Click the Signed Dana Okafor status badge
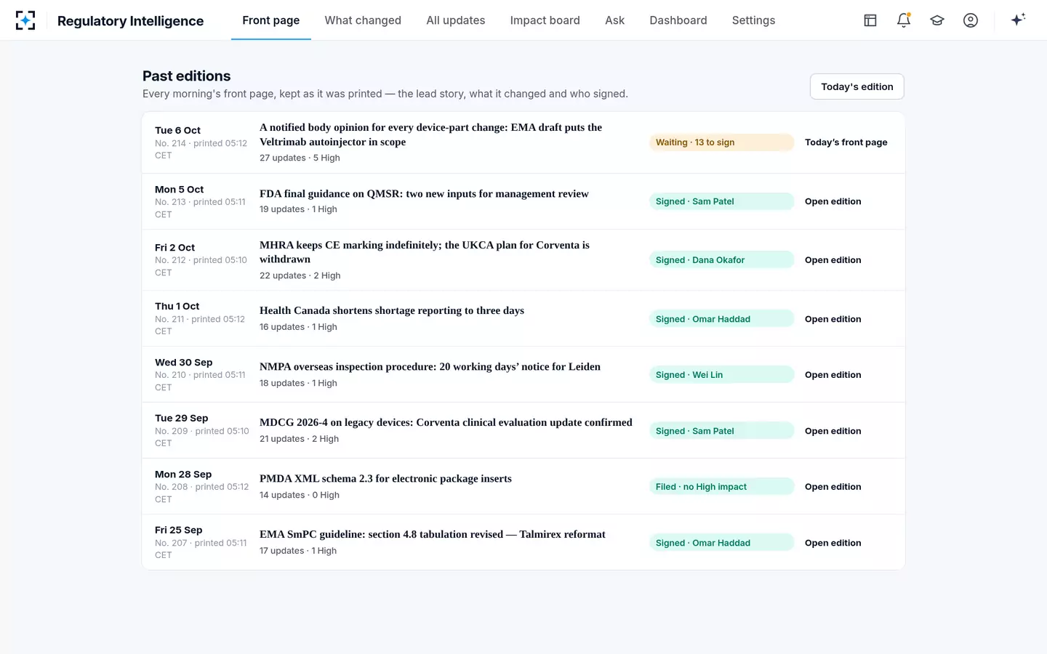This screenshot has height=654, width=1047. 721,260
